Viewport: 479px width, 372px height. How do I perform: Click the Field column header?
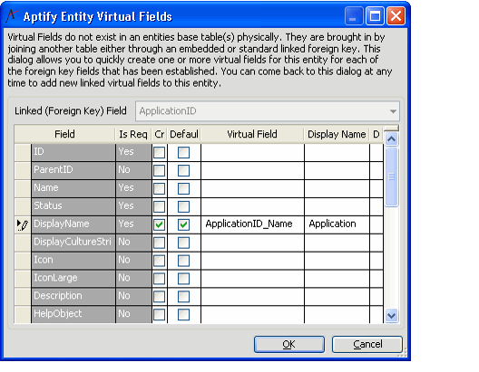[x=64, y=134]
